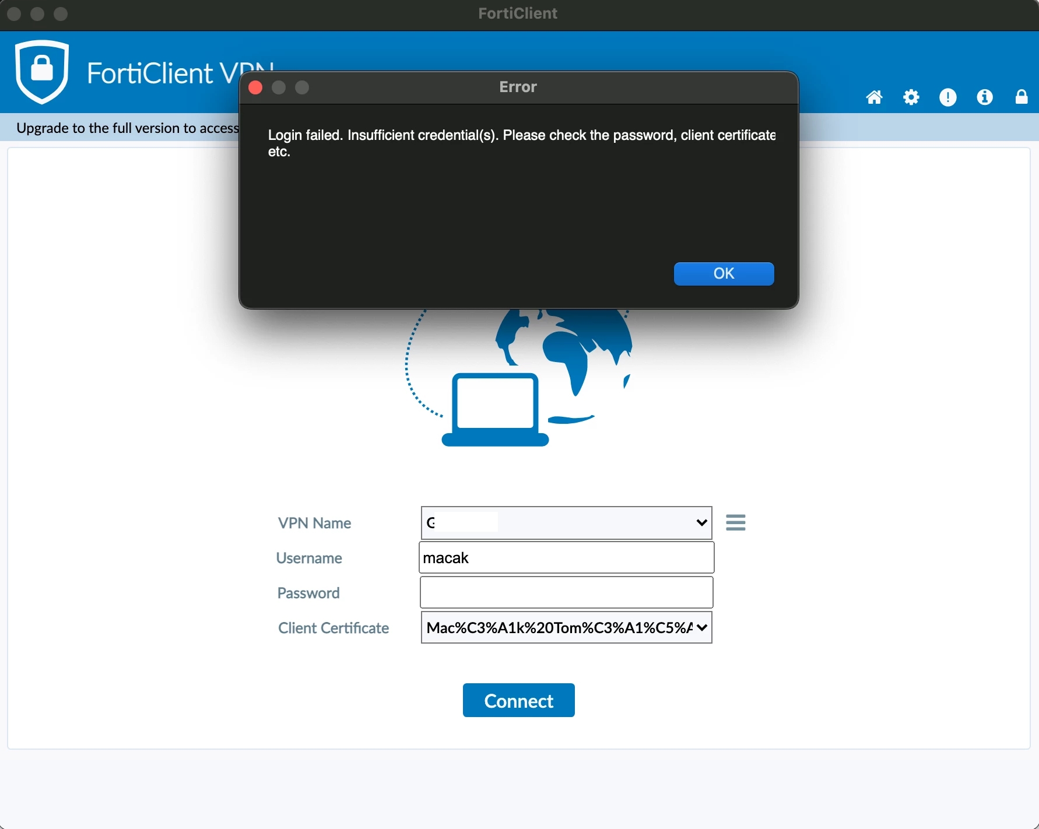The image size is (1039, 829).
Task: Close the Error dialog with red button
Action: point(255,87)
